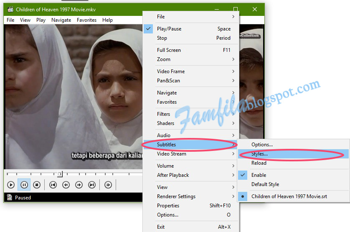The width and height of the screenshot is (350, 232).
Task: Open Favorites in the context menu
Action: click(191, 102)
